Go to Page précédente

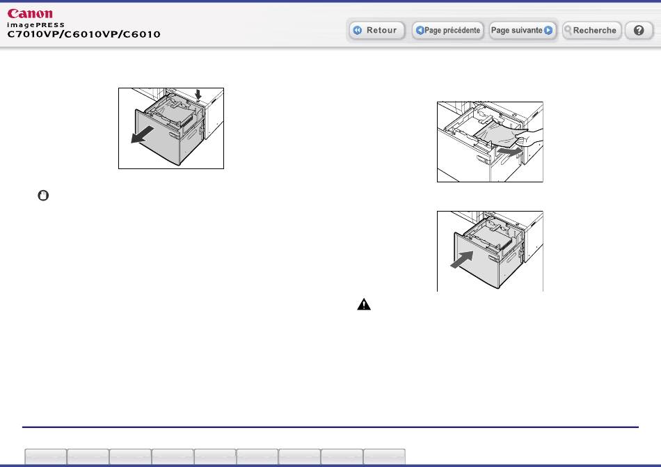click(447, 31)
